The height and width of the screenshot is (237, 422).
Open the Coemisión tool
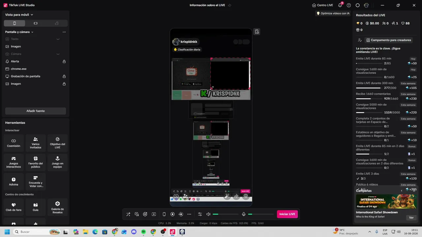pyautogui.click(x=14, y=143)
